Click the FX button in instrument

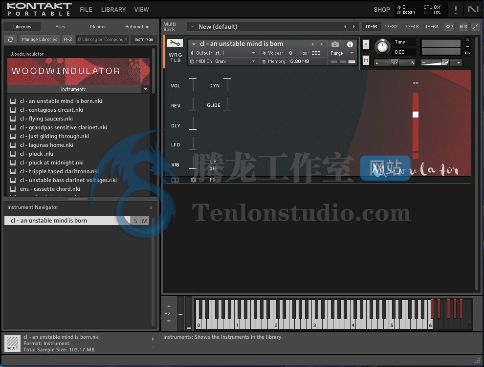(213, 180)
